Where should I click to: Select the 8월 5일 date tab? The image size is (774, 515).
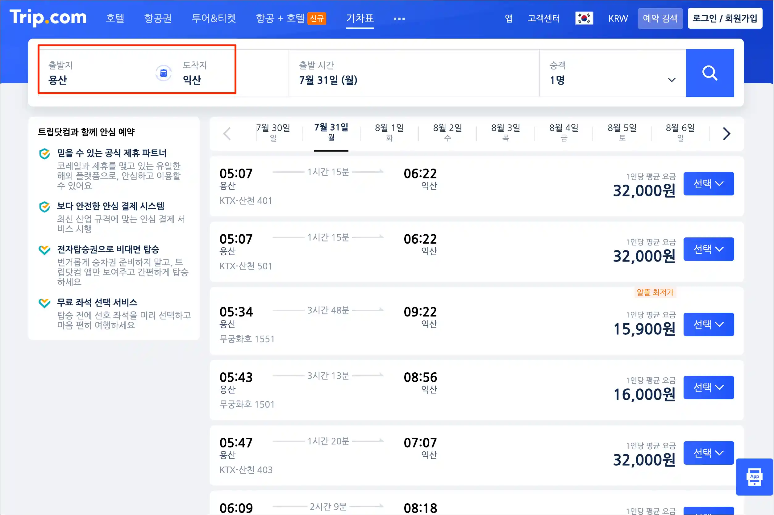[x=622, y=132]
